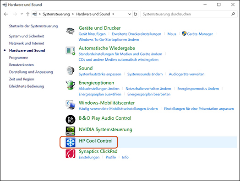Click Audiogeräte verwalten
This screenshot has width=240, height=181.
coord(186,74)
